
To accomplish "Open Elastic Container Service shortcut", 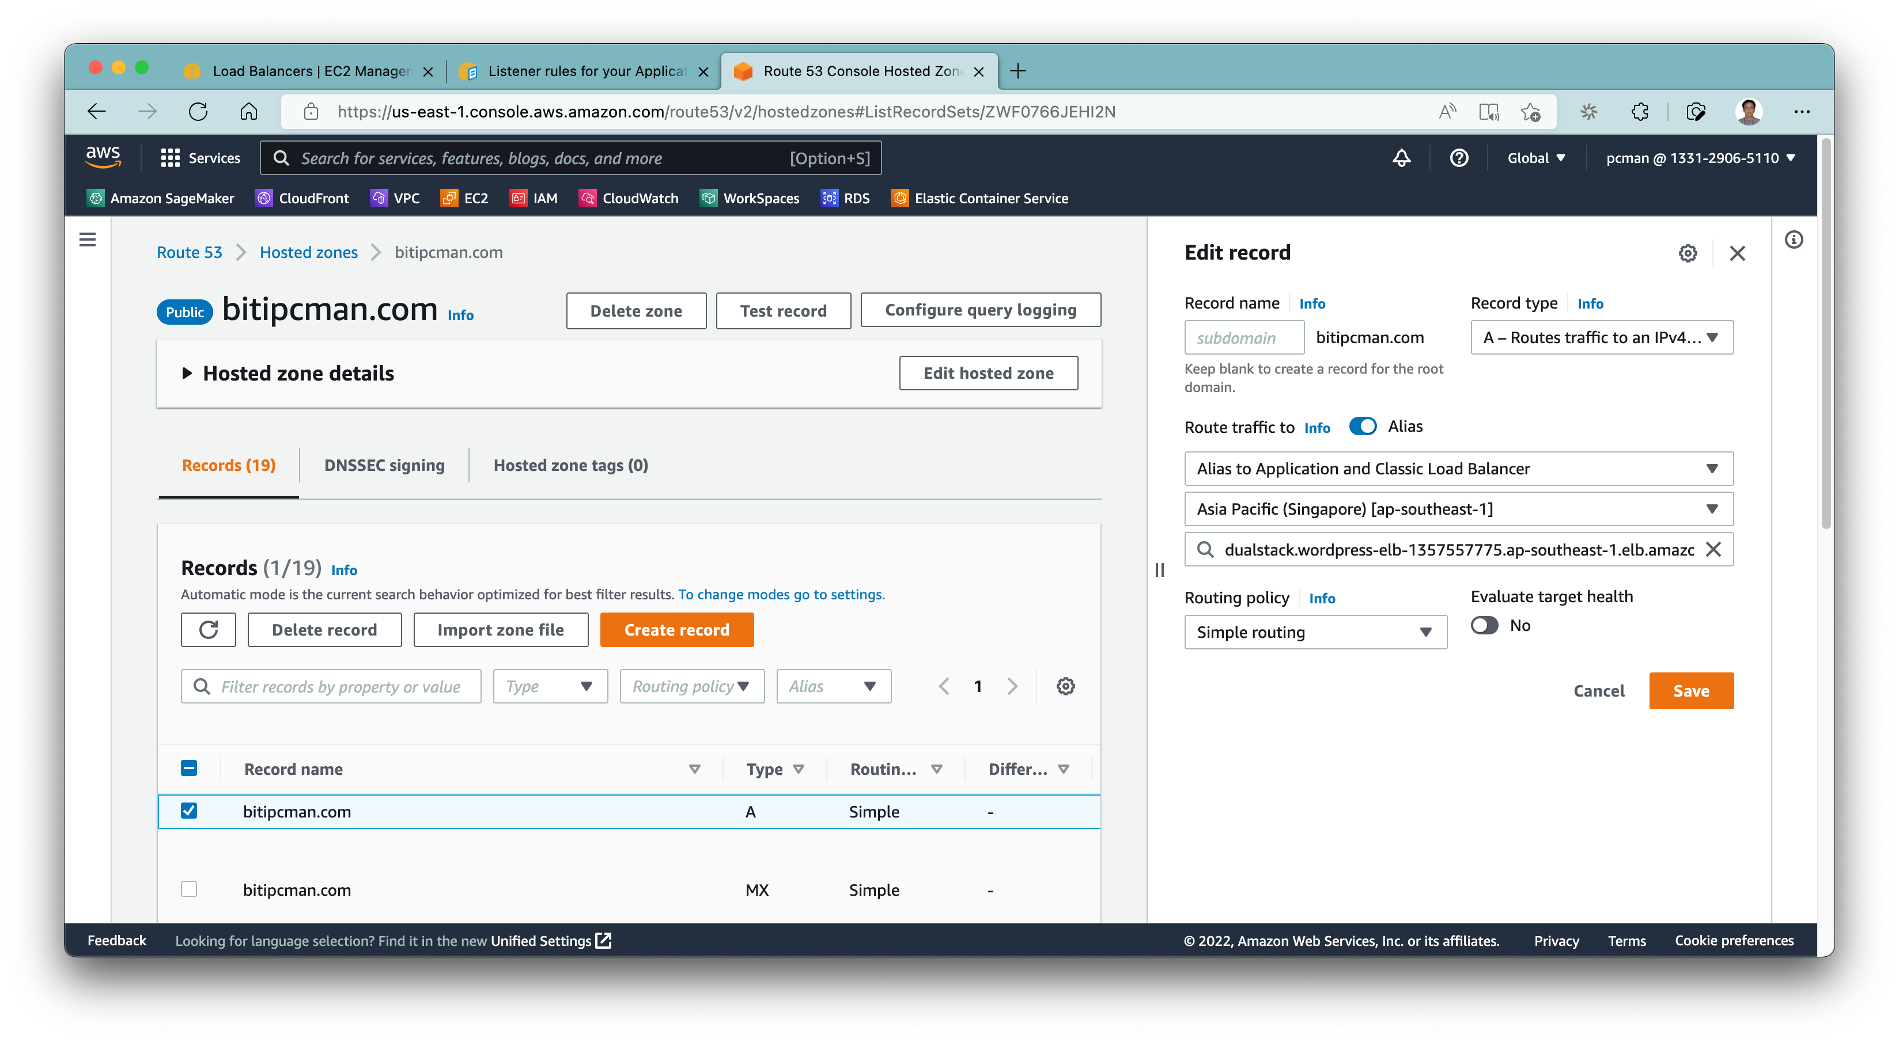I will [x=979, y=198].
